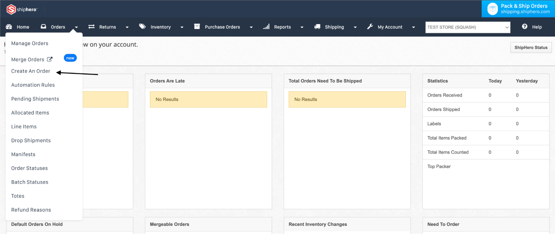Click the Purchase Orders box icon

(x=197, y=26)
